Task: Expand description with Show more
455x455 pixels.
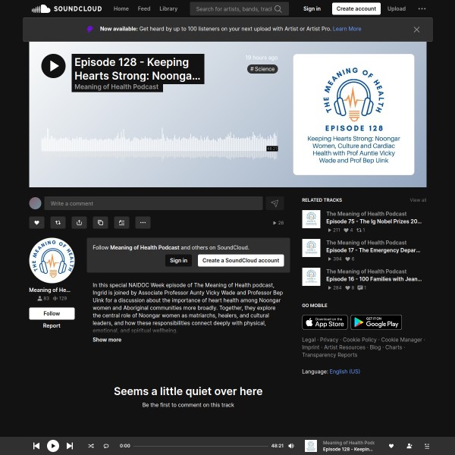Action: (x=107, y=340)
